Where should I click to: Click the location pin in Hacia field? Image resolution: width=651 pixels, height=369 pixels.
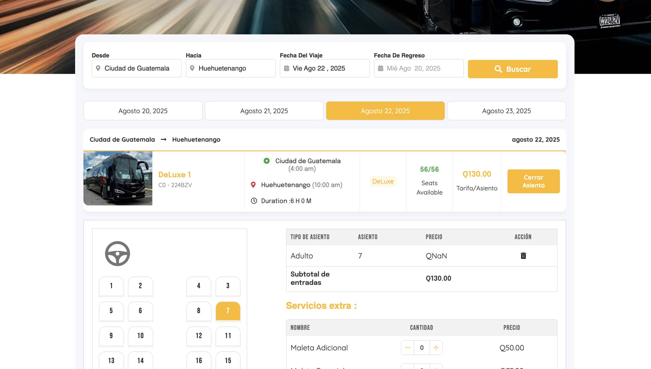pyautogui.click(x=192, y=68)
